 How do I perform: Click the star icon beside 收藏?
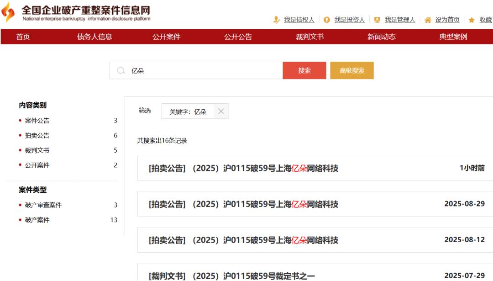pyautogui.click(x=472, y=20)
